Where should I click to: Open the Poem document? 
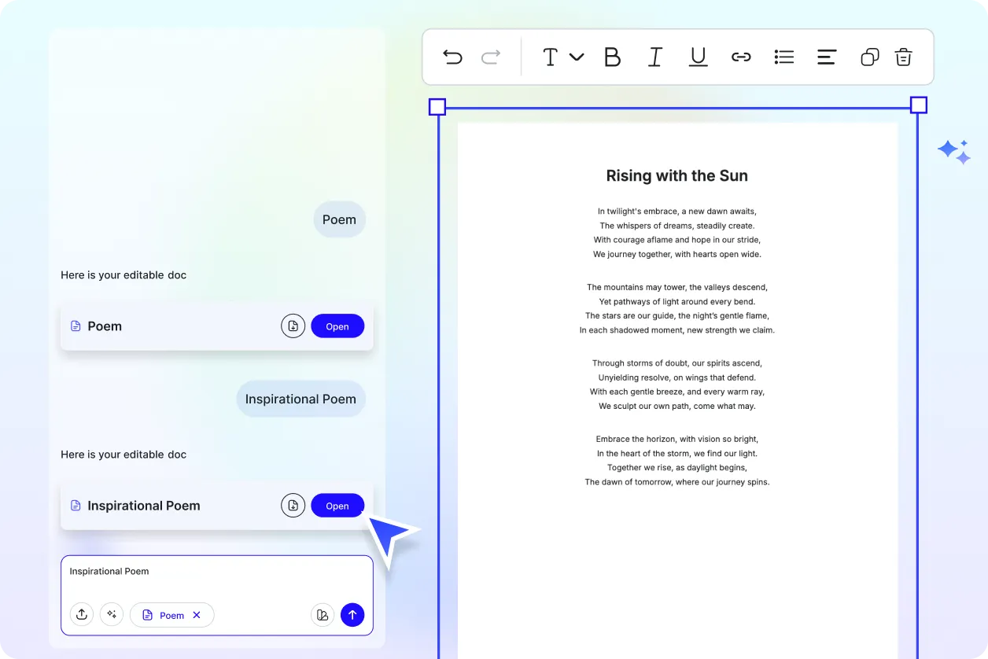click(x=337, y=326)
